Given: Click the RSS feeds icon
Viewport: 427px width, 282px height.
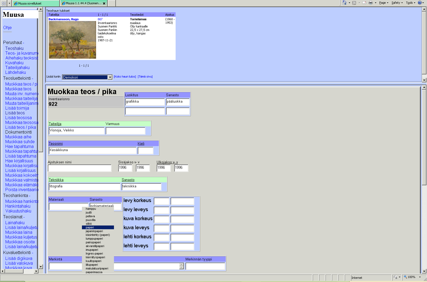Looking at the screenshot, I should click(354, 3).
